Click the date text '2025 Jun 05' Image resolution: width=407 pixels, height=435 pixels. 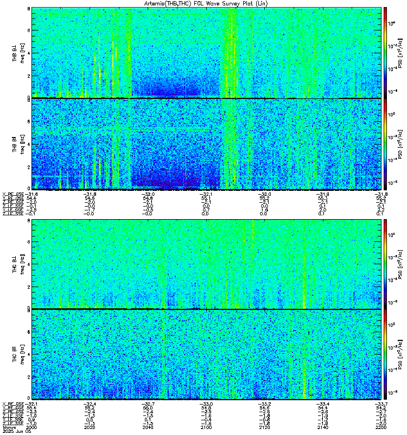click(17, 431)
